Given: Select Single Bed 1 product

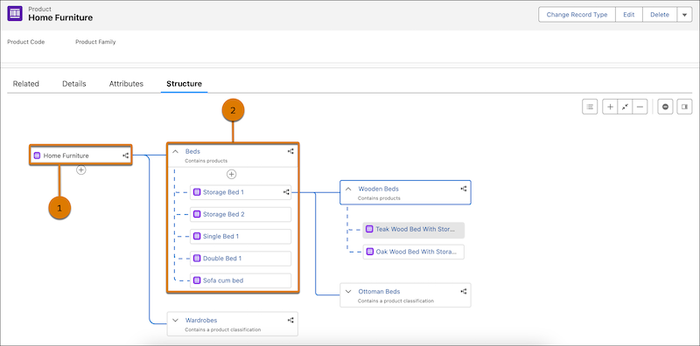Looking at the screenshot, I should coord(241,236).
